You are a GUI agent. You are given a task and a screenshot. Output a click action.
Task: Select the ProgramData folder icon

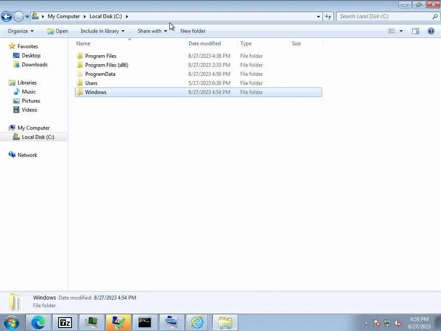80,74
